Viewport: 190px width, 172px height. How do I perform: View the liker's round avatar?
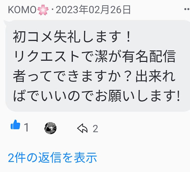(50, 128)
